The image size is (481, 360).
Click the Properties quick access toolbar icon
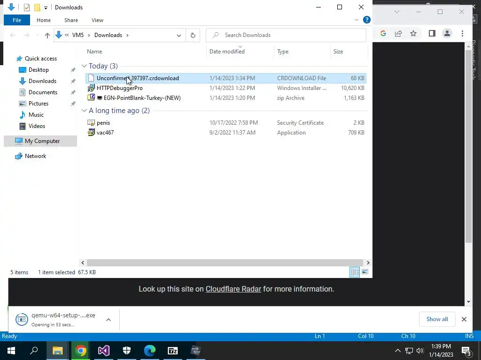27,7
